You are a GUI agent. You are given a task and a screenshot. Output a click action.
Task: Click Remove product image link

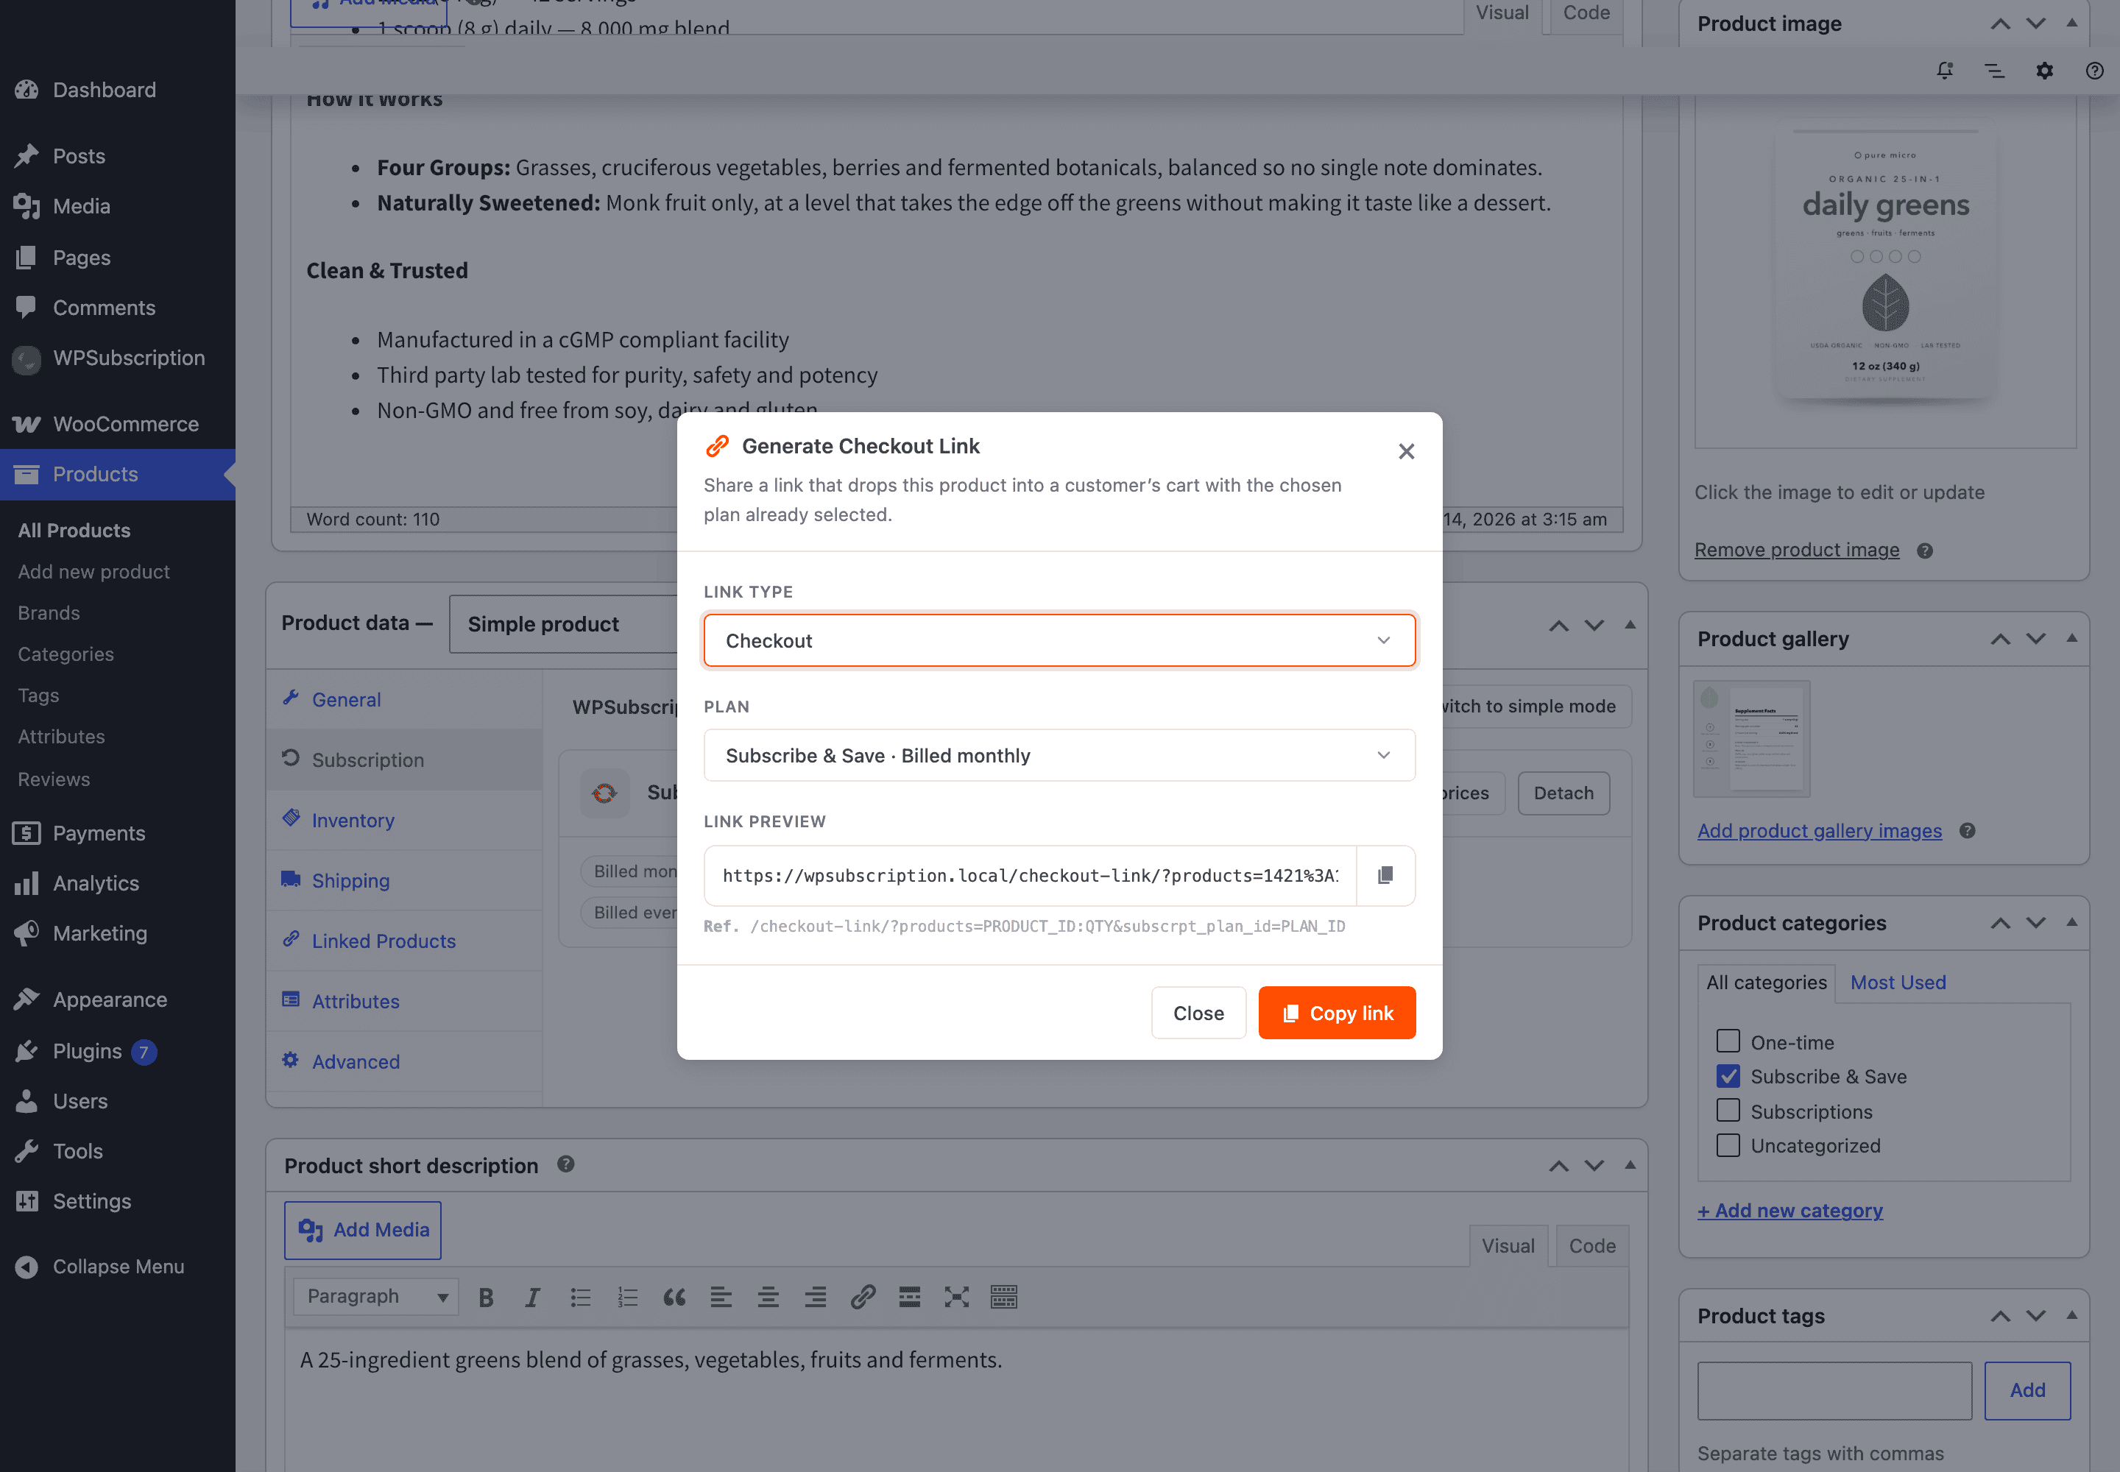(x=1796, y=550)
